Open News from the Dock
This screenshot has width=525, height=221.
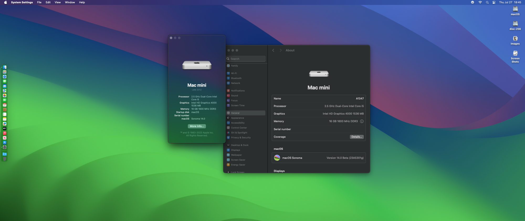tap(4, 138)
